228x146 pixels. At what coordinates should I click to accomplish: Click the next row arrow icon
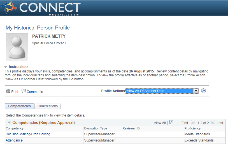tap(213, 122)
